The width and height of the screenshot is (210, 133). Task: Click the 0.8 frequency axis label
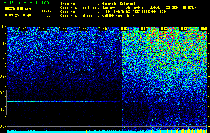[x=3, y=93]
